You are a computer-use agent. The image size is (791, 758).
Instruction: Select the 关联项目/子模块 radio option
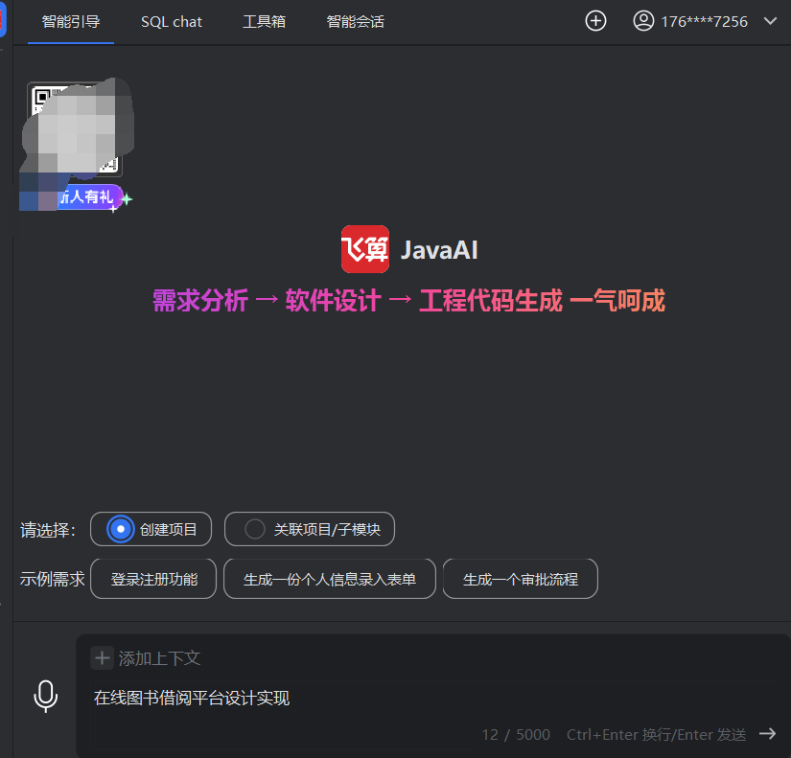310,529
